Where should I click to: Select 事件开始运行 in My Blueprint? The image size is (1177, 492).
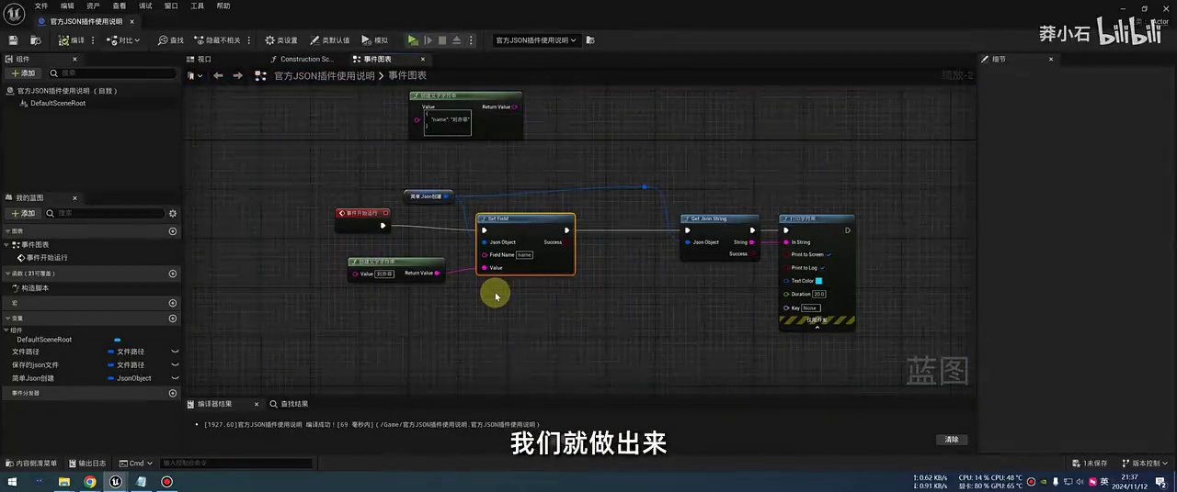[47, 258]
